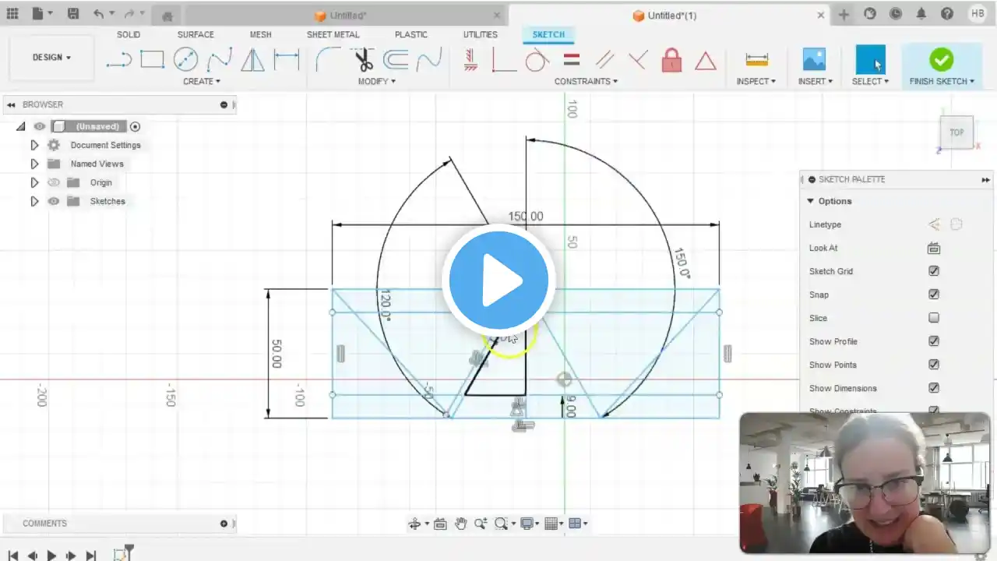Select the Rectangle sketch tool
This screenshot has height=561, width=997.
click(152, 60)
